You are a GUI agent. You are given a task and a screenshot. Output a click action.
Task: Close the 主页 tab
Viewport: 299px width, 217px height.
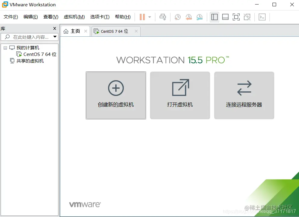point(86,31)
